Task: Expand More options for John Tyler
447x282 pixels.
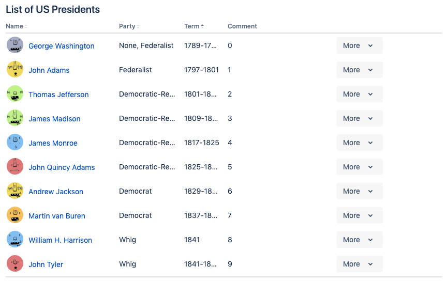Action: 359,264
